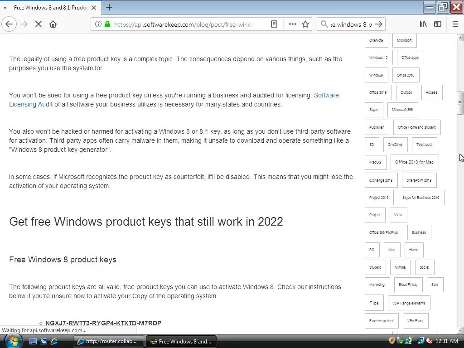This screenshot has height=348, width=464.
Task: Click the search magnifier icon
Action: coord(324,24)
